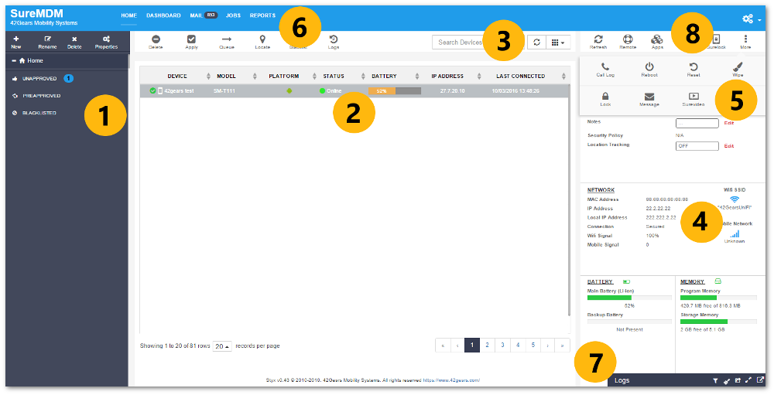Click the 52% battery bar in device row
774x395 pixels.
[x=395, y=91]
